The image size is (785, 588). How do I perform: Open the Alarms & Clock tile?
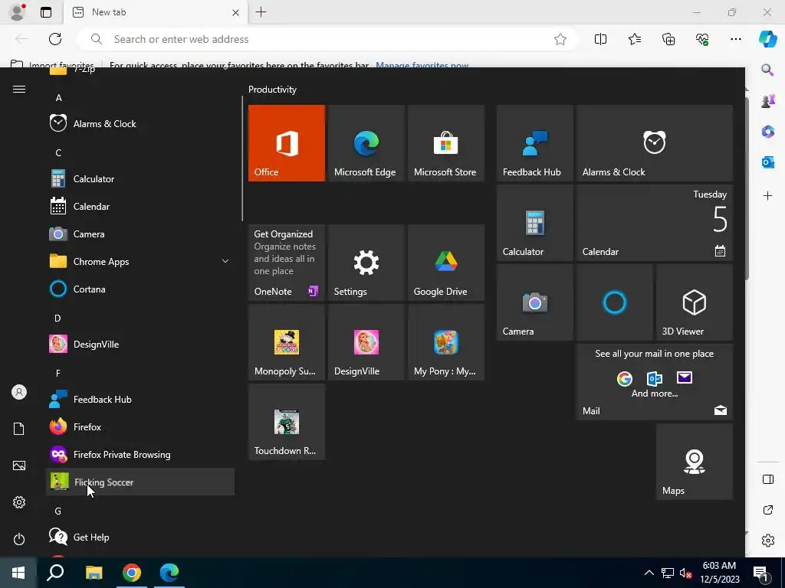pos(655,143)
